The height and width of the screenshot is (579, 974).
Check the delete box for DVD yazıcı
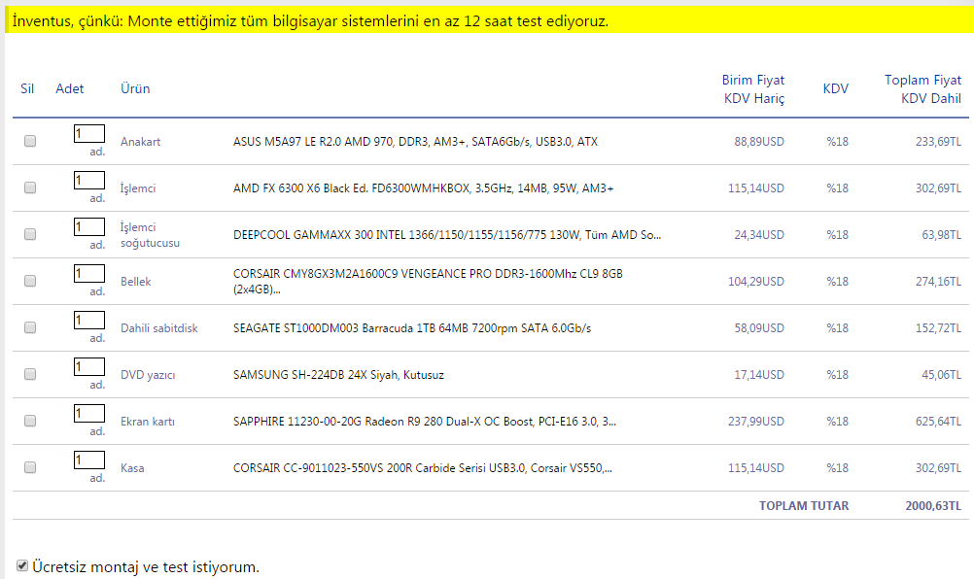30,374
